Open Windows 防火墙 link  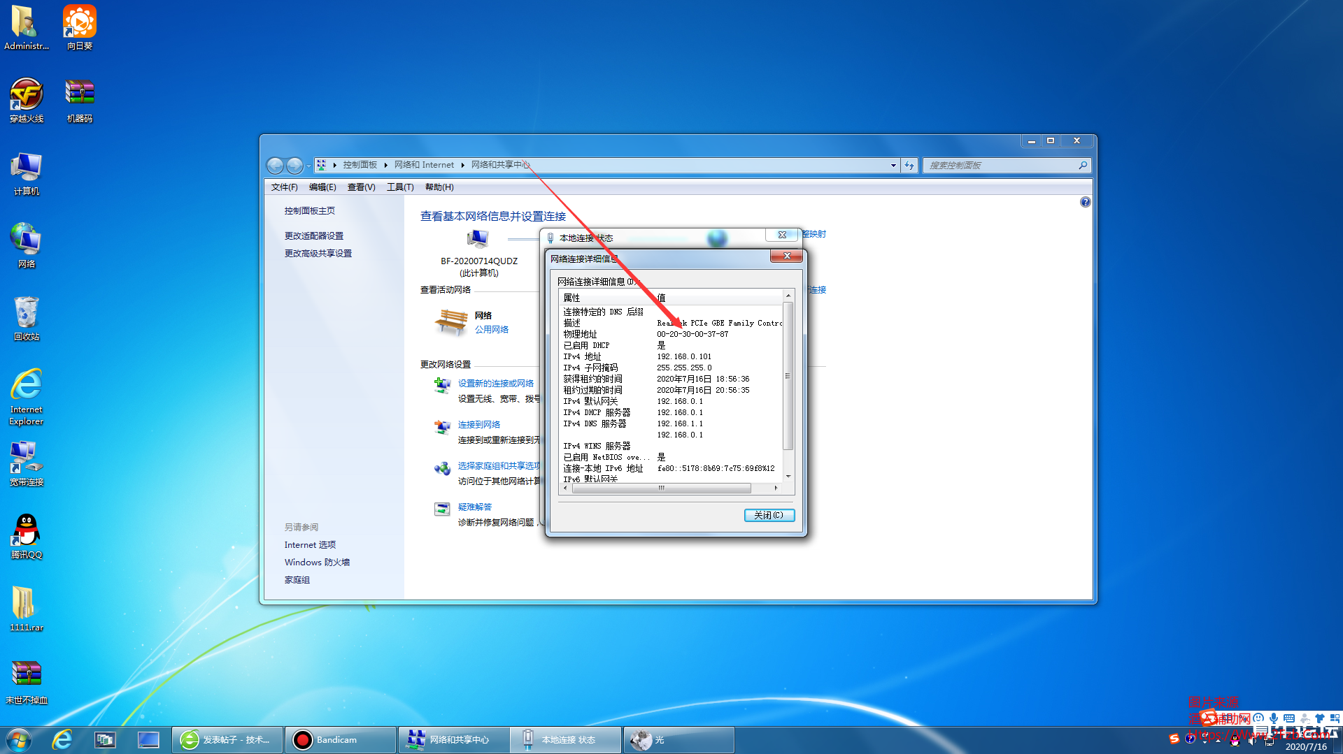click(x=317, y=563)
